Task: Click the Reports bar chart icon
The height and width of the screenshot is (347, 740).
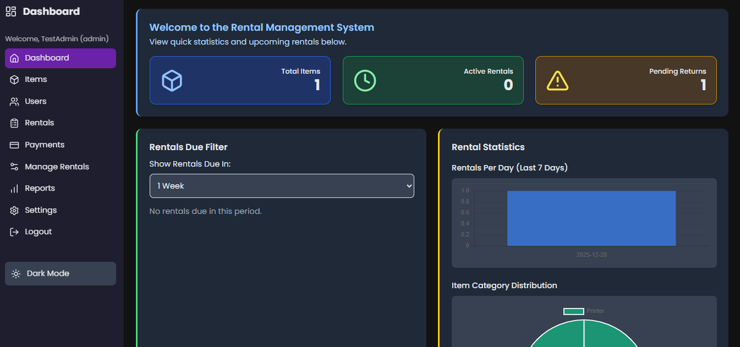Action: pos(14,189)
